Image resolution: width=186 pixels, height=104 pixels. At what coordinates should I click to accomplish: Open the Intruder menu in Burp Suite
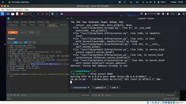(x=24, y=22)
